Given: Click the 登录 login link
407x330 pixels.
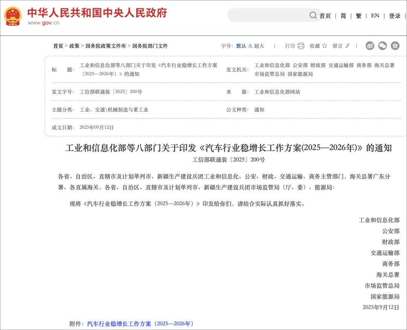Looking at the screenshot, I should (394, 16).
